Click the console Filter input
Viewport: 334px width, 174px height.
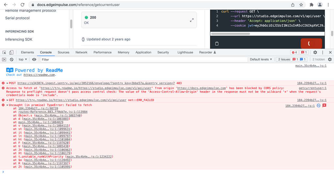pyautogui.click(x=144, y=60)
